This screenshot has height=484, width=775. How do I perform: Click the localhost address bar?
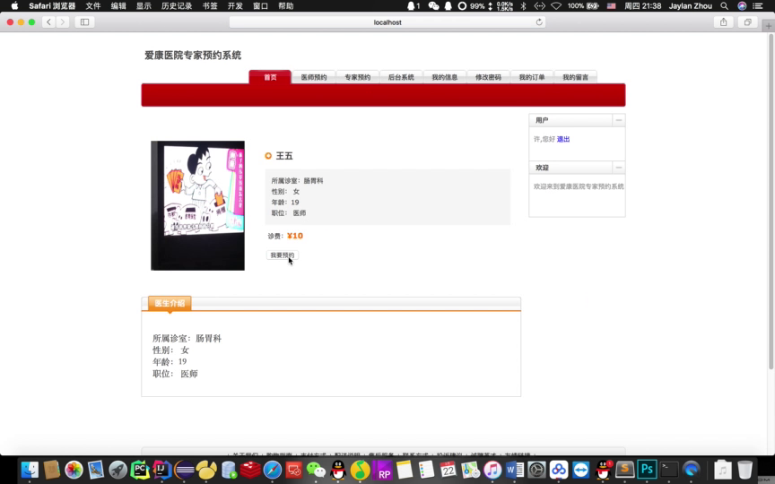coord(387,22)
